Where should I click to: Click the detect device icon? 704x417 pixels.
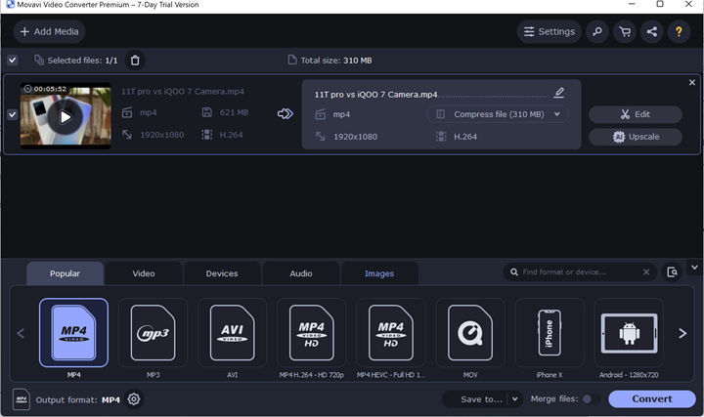(672, 272)
